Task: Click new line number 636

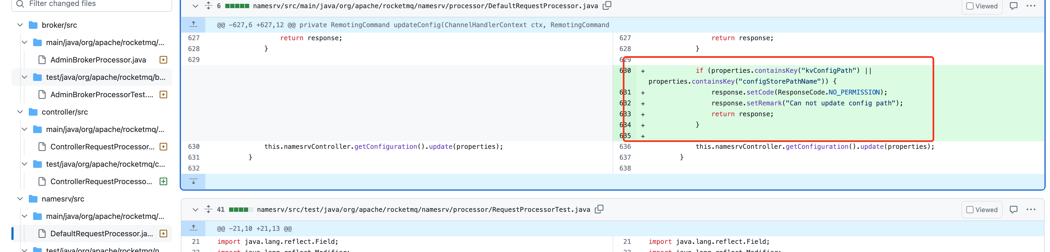Action: 625,146
